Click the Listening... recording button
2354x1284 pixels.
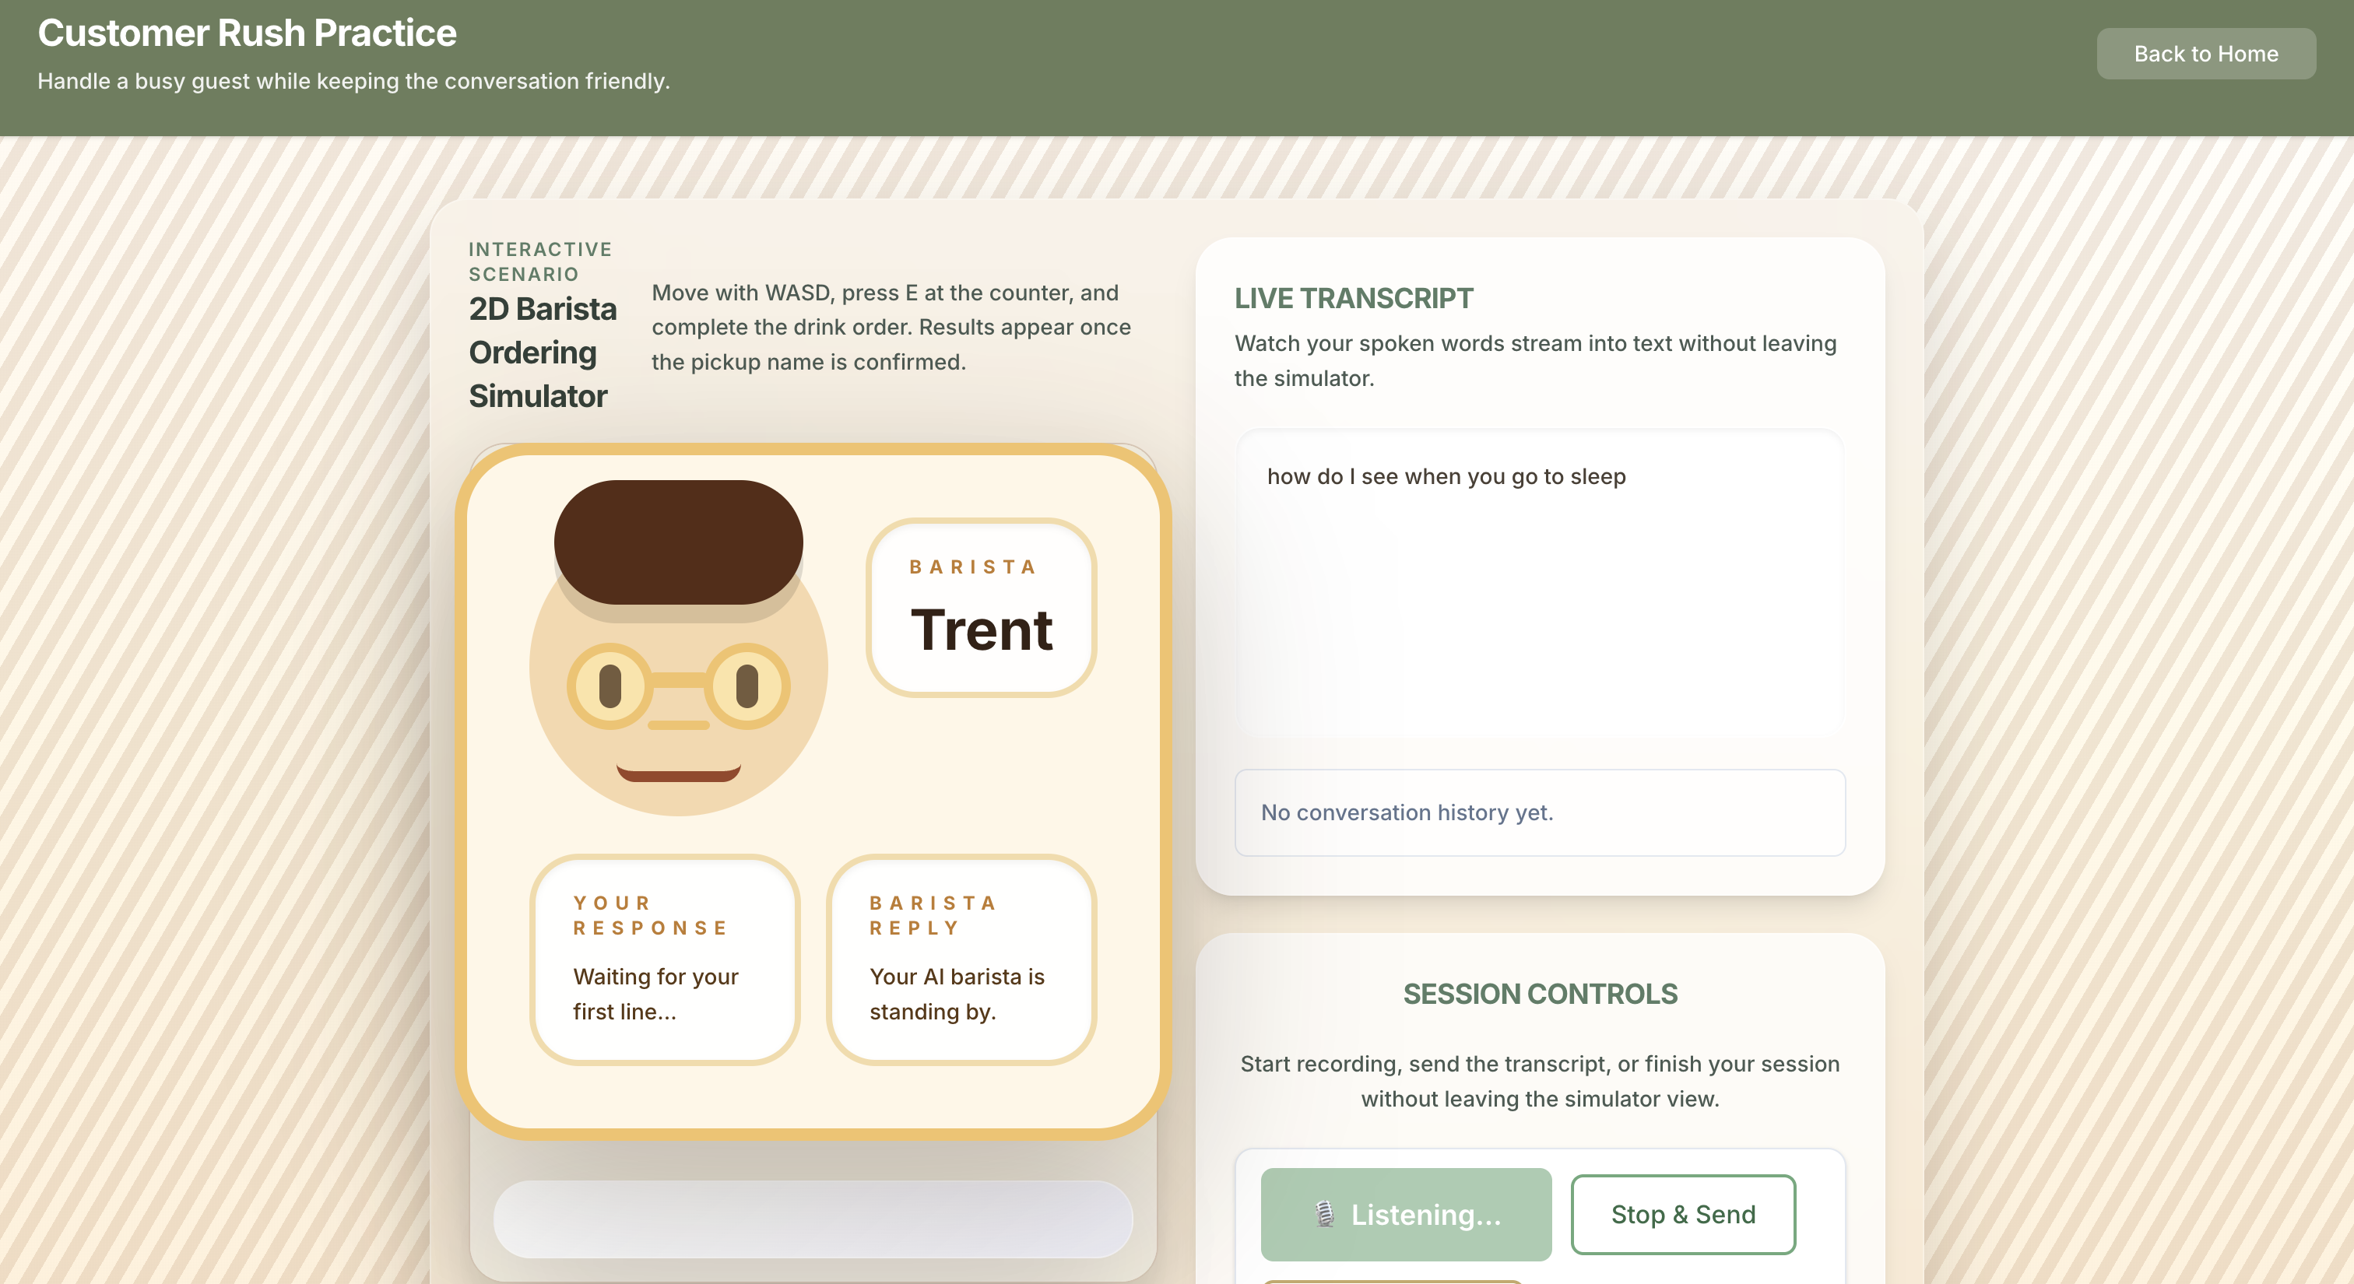(x=1405, y=1214)
